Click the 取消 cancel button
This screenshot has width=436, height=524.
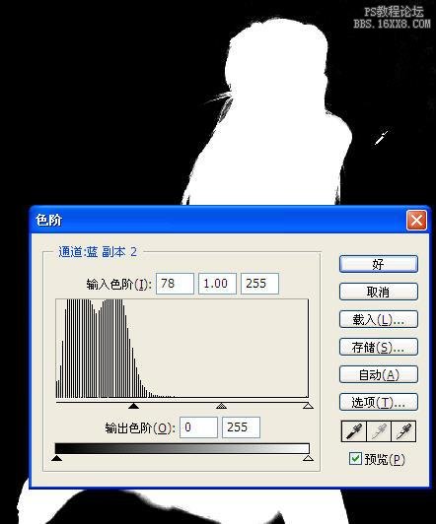(x=379, y=293)
